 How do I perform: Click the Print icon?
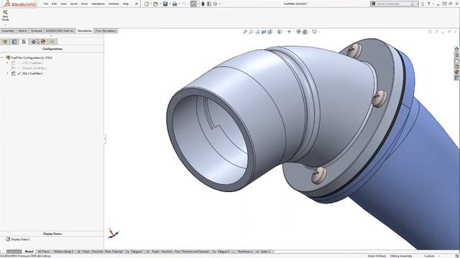pyautogui.click(x=175, y=4)
